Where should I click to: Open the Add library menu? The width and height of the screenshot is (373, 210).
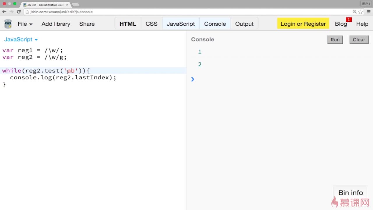[56, 24]
